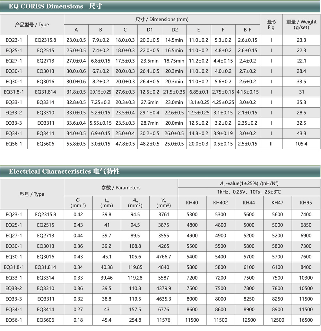Select the '4.15±0.15' B-F cell
The width and height of the screenshot is (321, 331).
click(x=247, y=92)
